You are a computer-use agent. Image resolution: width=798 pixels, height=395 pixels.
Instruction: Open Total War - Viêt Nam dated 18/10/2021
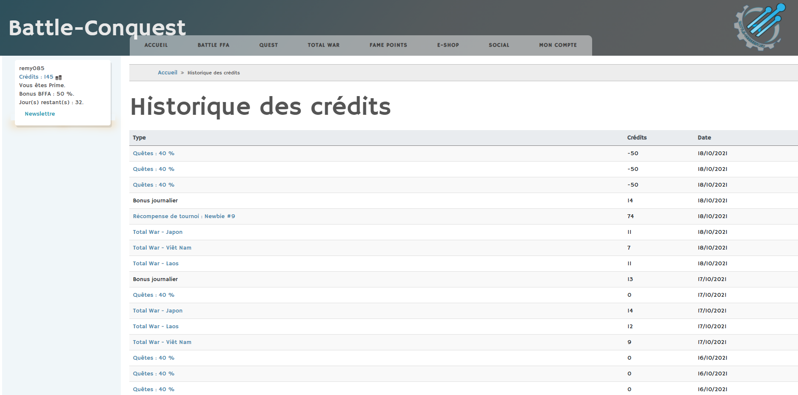(x=162, y=248)
